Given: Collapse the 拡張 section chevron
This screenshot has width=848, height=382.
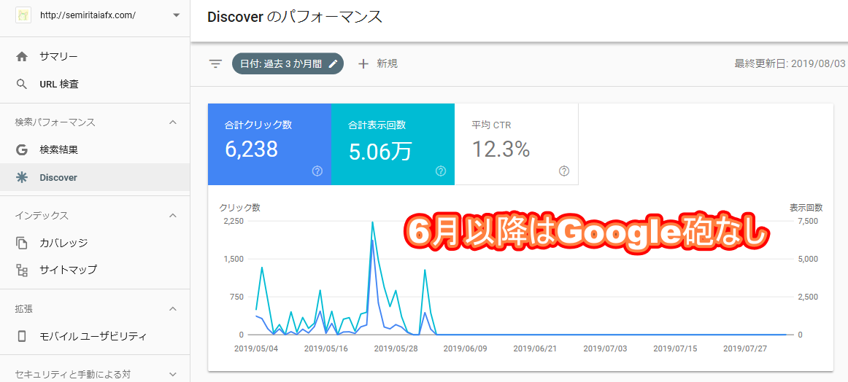Looking at the screenshot, I should (x=173, y=308).
